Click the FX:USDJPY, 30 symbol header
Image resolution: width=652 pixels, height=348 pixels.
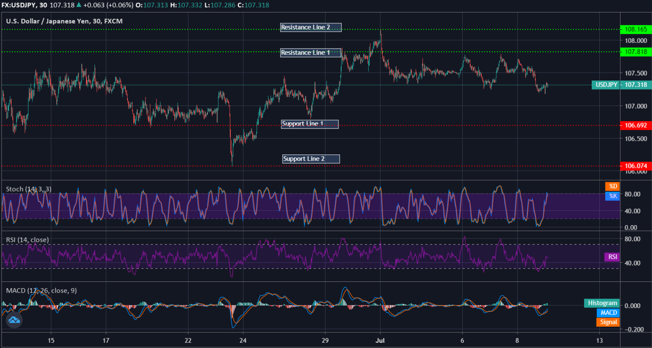(x=24, y=5)
